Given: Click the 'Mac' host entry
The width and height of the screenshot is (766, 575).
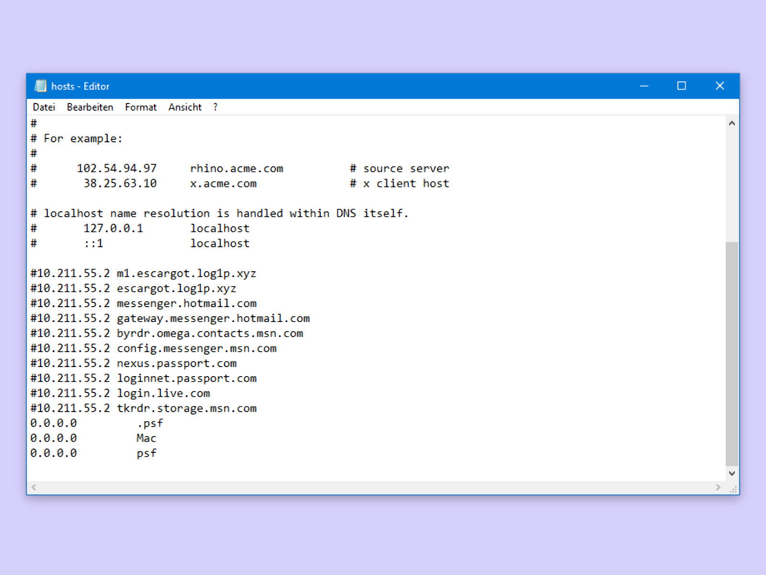Looking at the screenshot, I should 146,438.
